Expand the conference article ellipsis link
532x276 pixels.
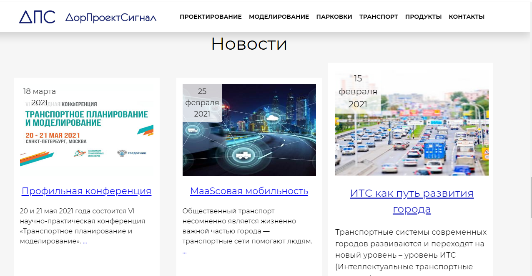tap(85, 241)
